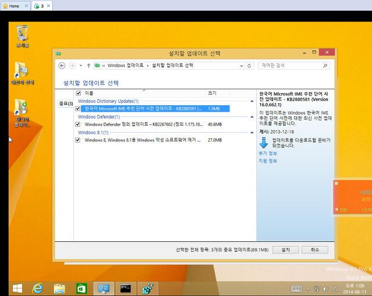The width and height of the screenshot is (372, 296).
Task: Expand the address bar history dropdown
Action: [x=241, y=66]
